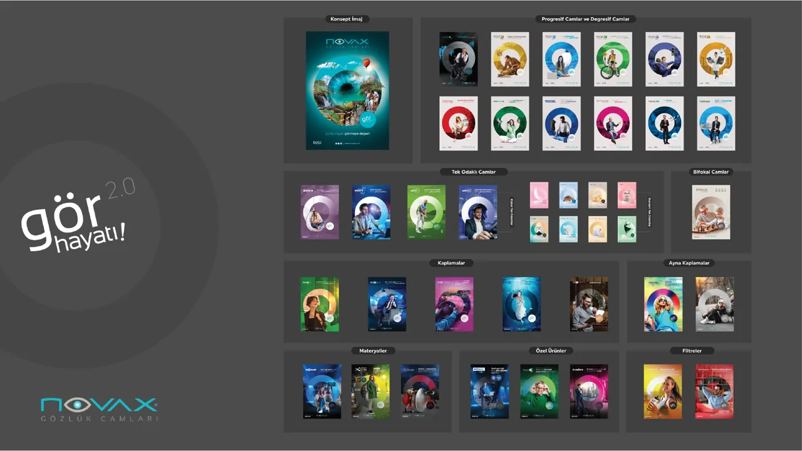Choose the 'Kaplamalar' section label

pyautogui.click(x=451, y=263)
